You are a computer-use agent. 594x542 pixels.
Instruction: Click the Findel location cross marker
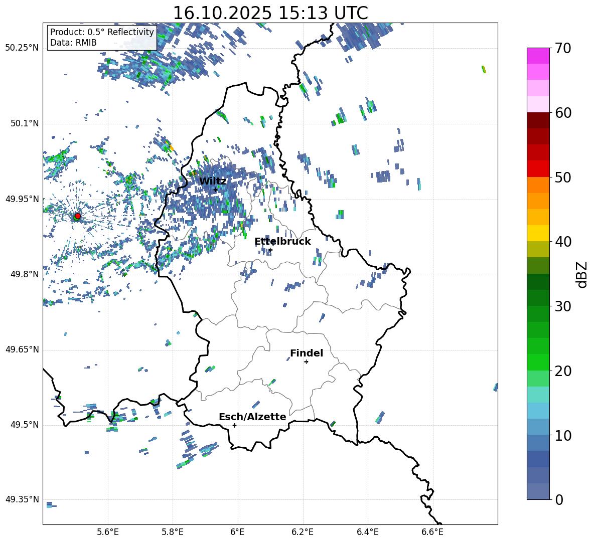[x=306, y=362]
